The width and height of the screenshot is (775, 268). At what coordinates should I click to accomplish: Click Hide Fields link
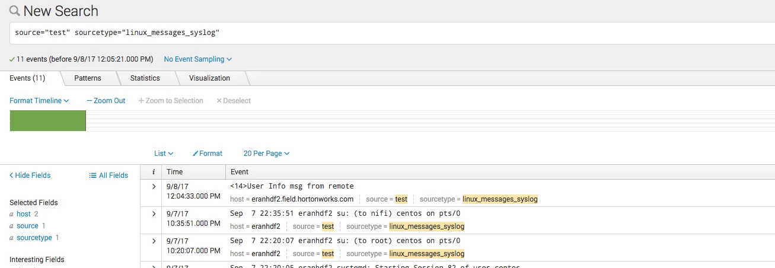pos(30,176)
